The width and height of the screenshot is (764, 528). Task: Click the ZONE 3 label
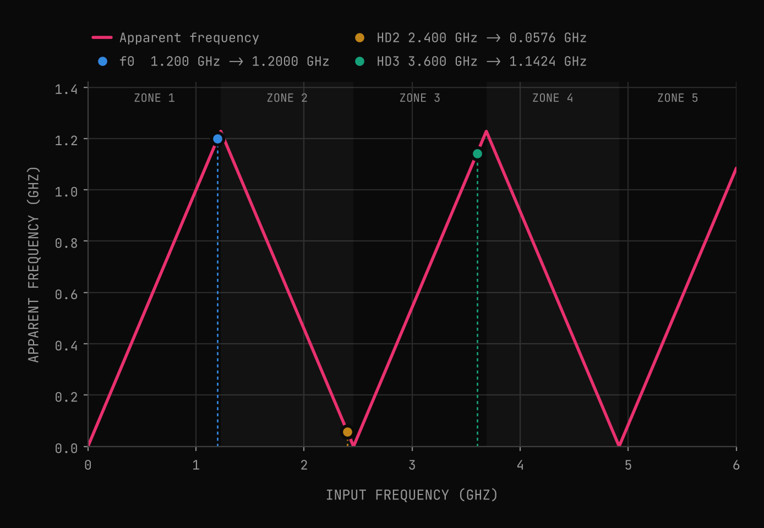[419, 98]
